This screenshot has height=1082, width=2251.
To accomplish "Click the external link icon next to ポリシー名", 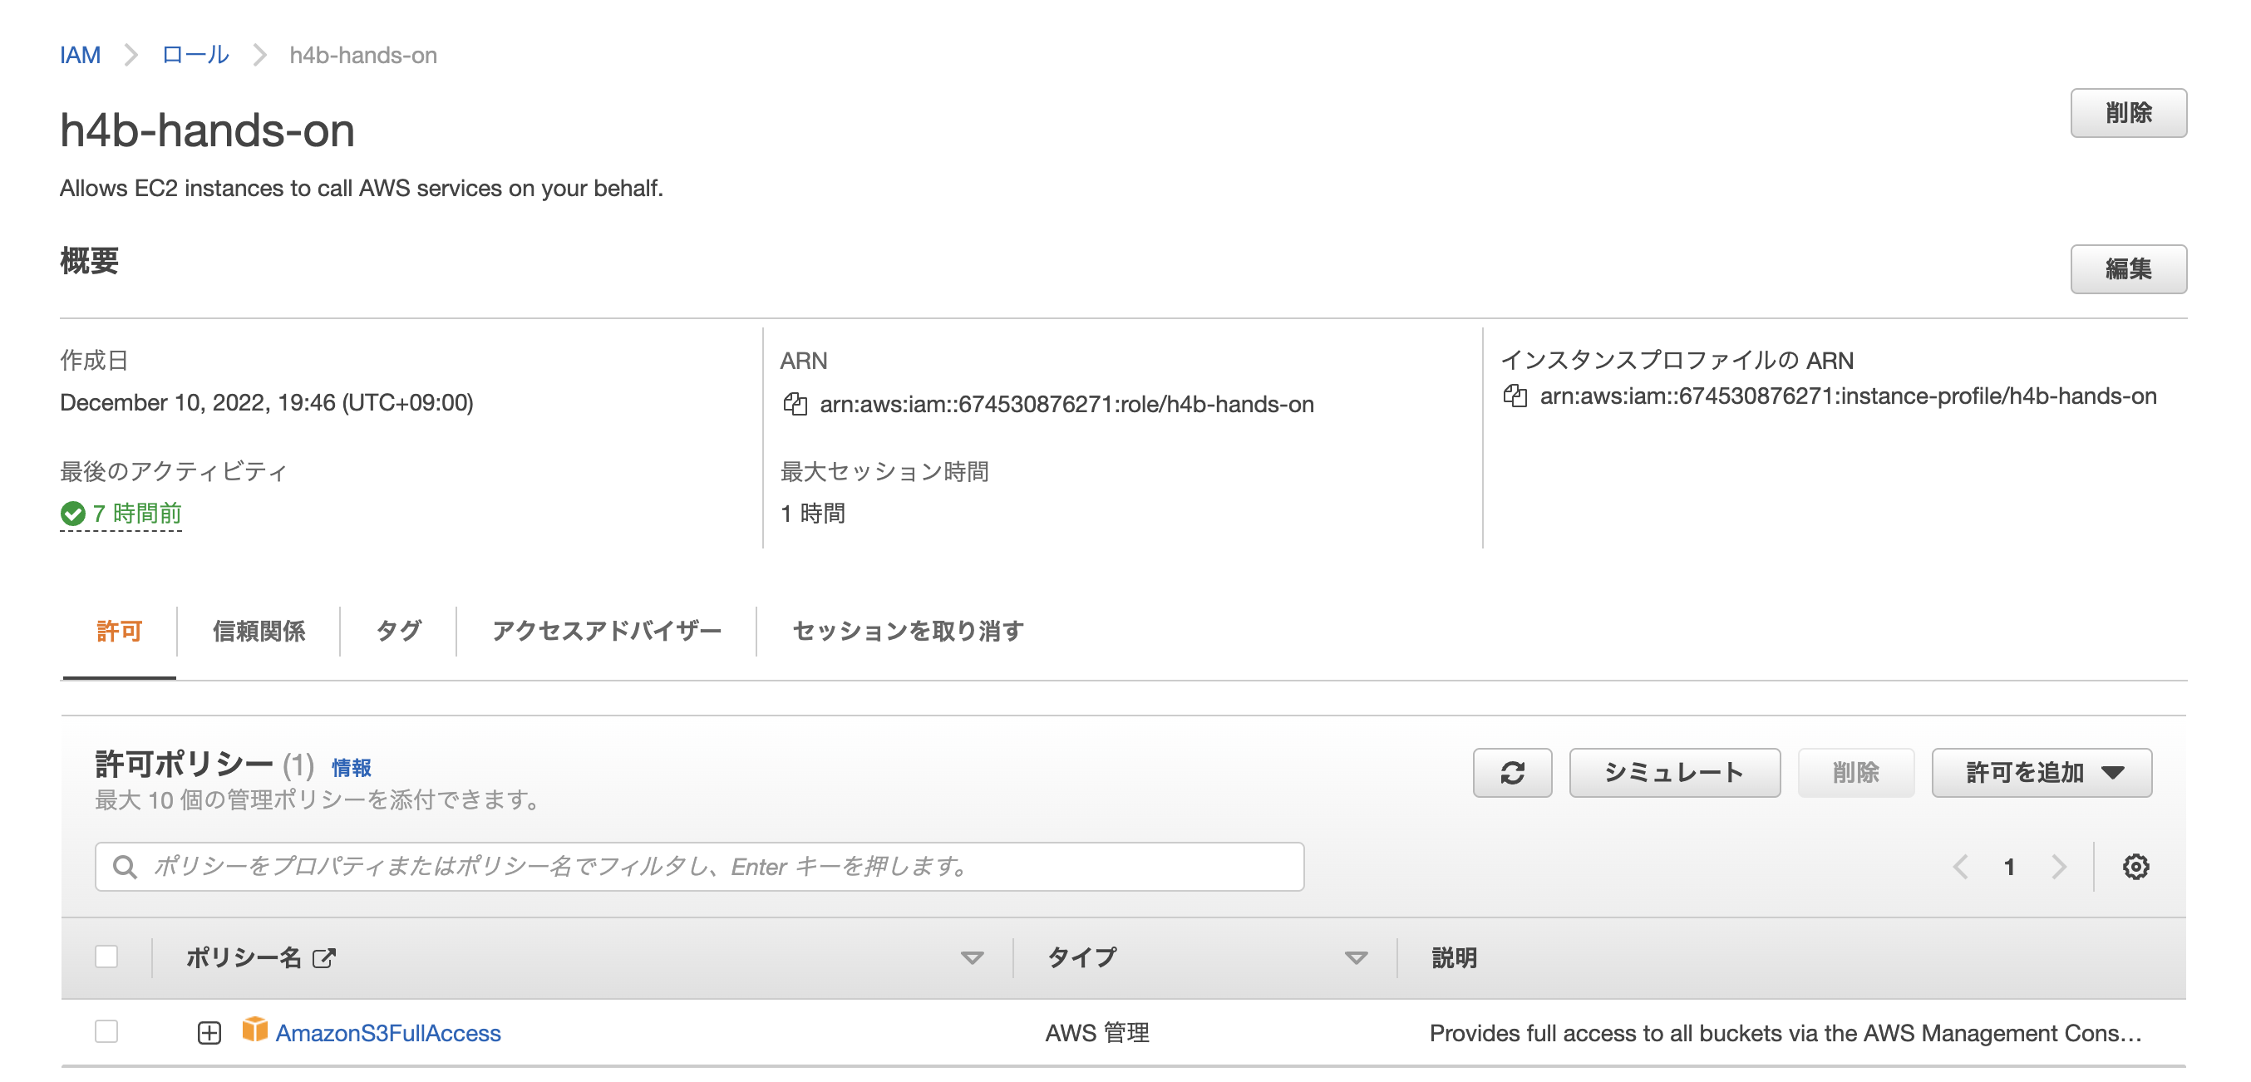I will 323,957.
